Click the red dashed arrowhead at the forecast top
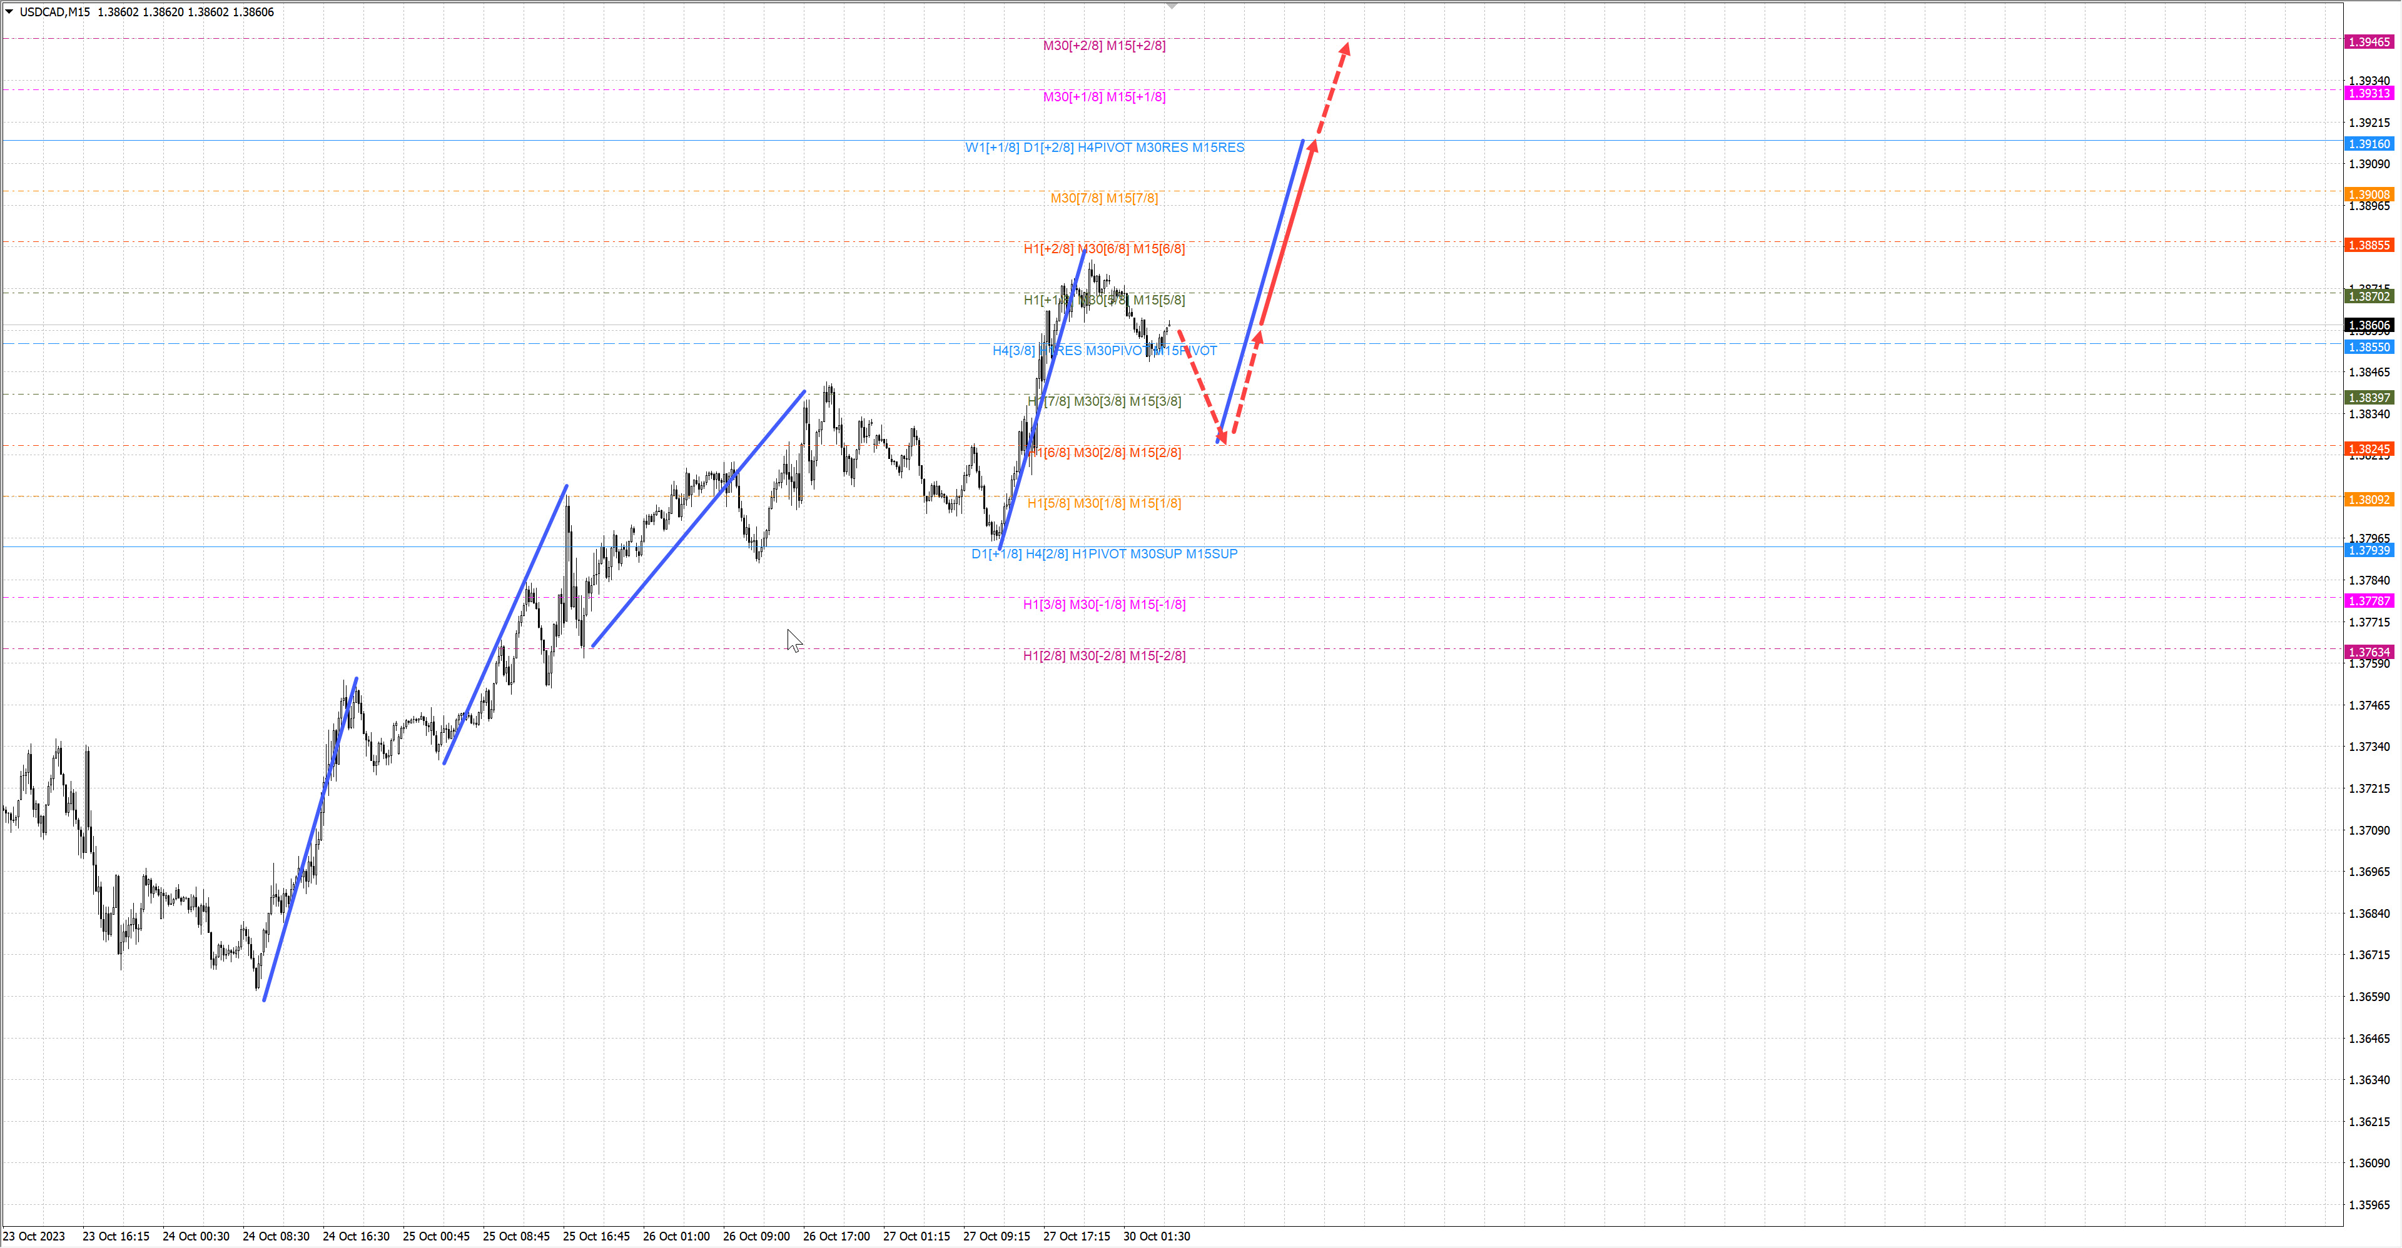 pyautogui.click(x=1345, y=48)
